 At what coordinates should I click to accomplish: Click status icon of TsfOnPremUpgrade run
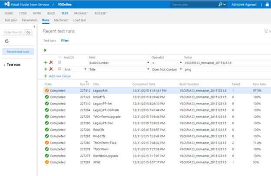tap(47, 117)
